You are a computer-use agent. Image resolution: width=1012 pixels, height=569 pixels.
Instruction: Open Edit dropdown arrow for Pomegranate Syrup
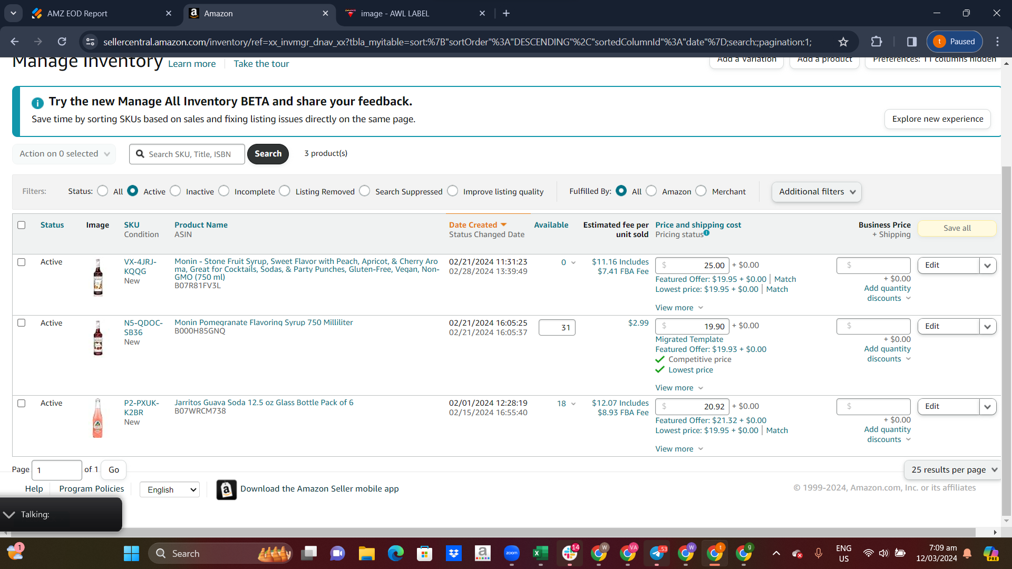pyautogui.click(x=988, y=327)
